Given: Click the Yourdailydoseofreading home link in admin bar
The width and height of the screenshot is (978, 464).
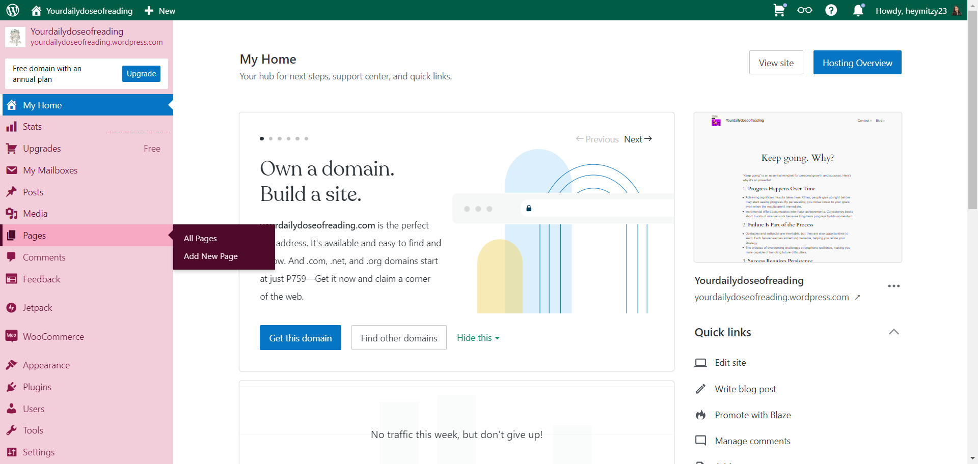Looking at the screenshot, I should click(x=81, y=11).
